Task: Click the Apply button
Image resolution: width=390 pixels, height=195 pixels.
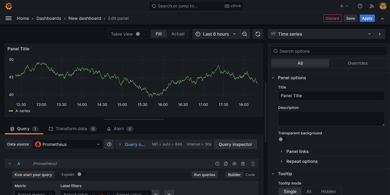Action: pyautogui.click(x=367, y=18)
